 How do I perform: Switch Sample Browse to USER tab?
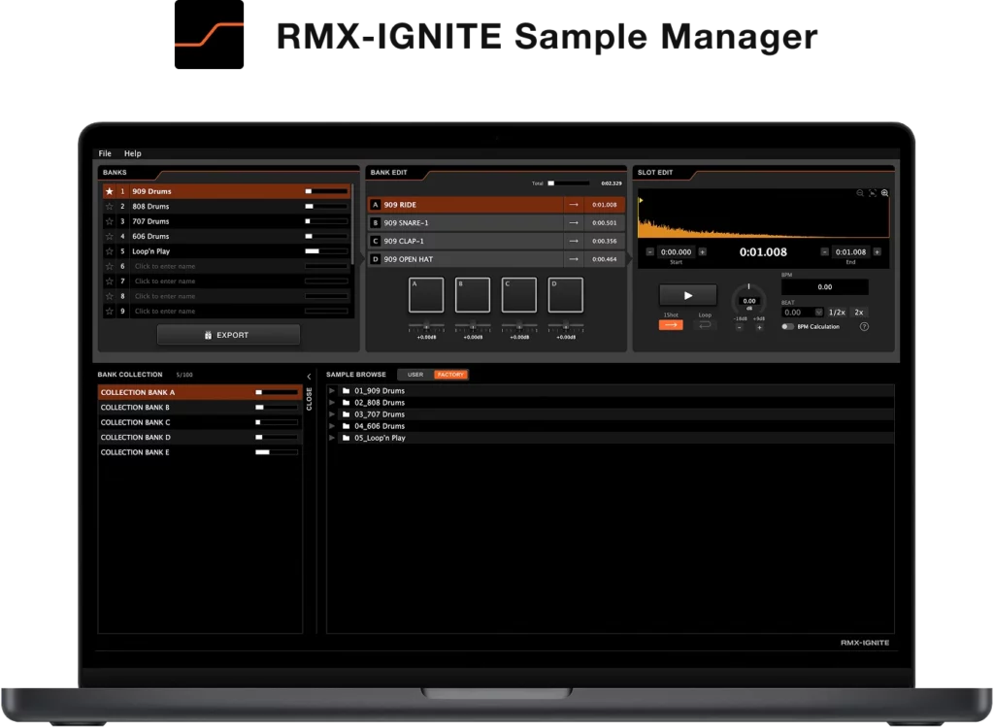(415, 375)
